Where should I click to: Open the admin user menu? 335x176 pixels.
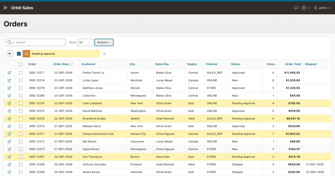322,8
